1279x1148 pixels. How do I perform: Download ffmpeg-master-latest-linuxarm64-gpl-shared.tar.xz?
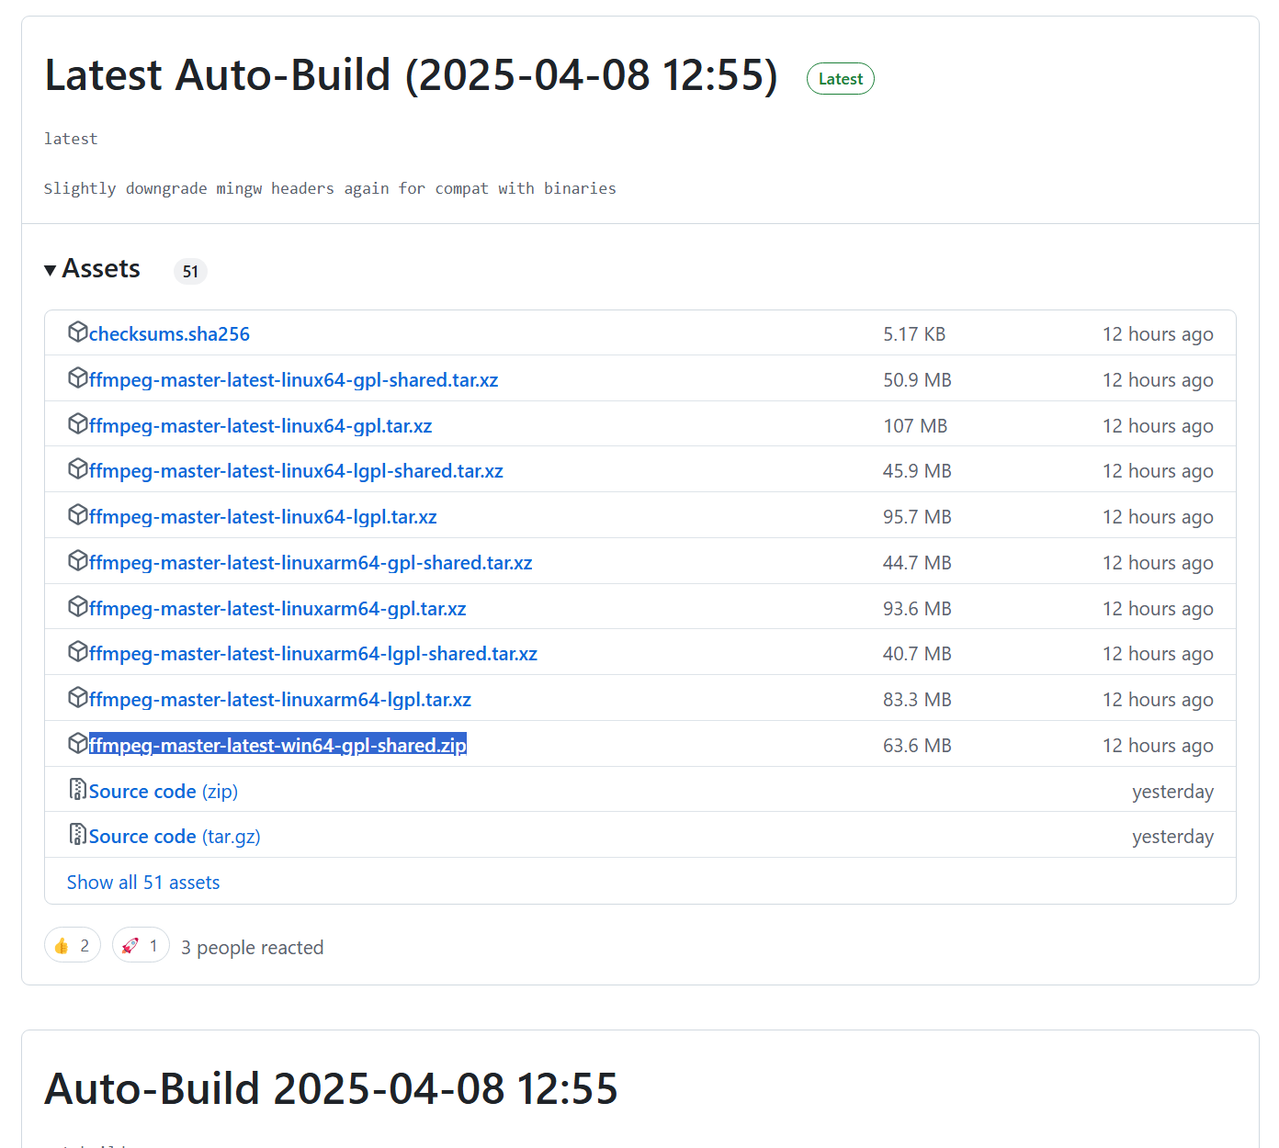pos(311,563)
